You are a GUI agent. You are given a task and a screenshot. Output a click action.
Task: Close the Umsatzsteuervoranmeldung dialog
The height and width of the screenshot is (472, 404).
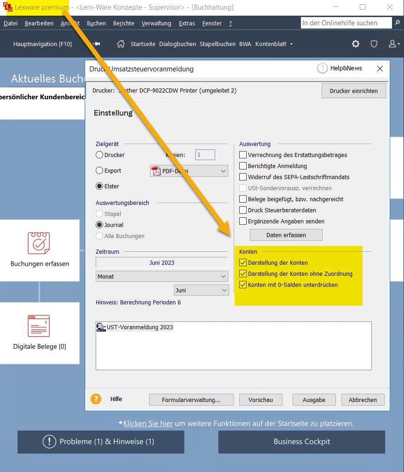pyautogui.click(x=380, y=69)
